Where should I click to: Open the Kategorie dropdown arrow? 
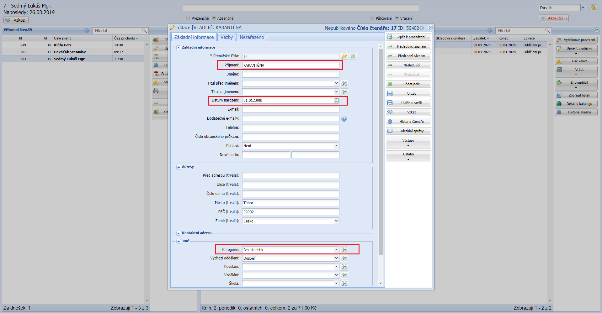coord(337,250)
